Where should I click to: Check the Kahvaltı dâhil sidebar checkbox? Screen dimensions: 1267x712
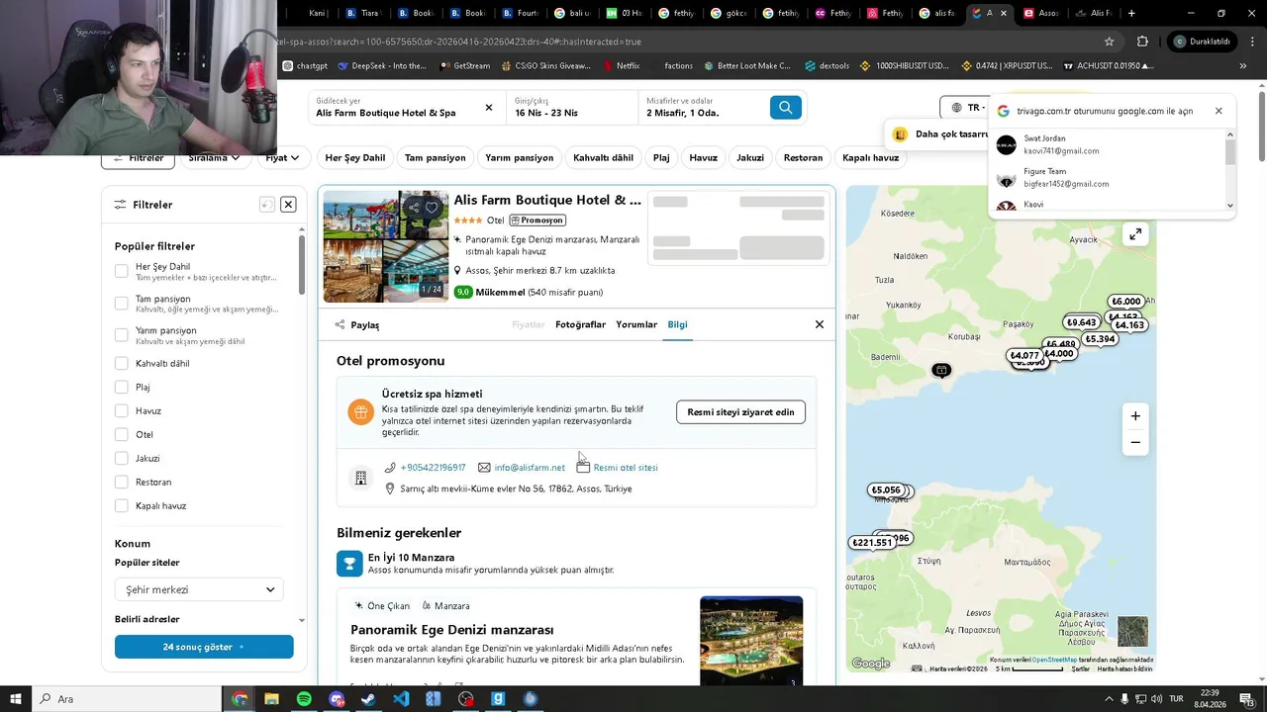(x=122, y=363)
